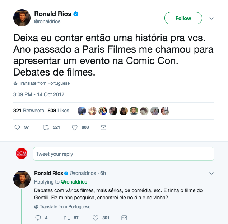Like the main tweet with 808 likes
Viewport: 228px width, 224px height.
click(75, 127)
